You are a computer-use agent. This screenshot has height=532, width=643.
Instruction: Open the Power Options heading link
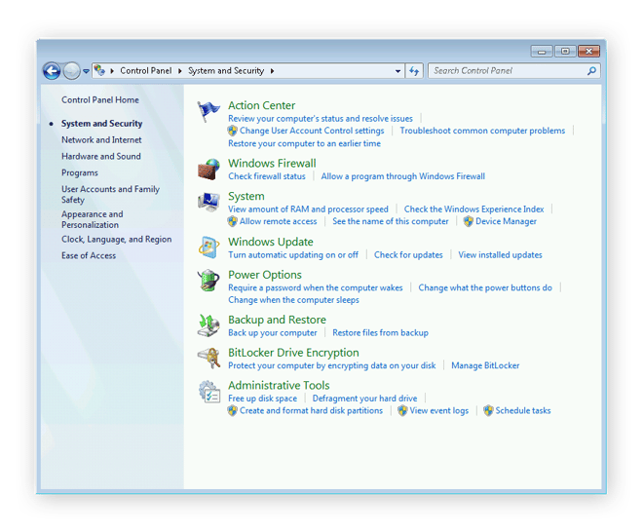[265, 275]
